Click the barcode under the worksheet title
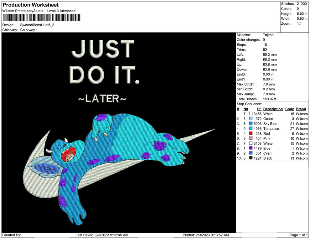This screenshot has height=238, width=310. [x=40, y=17]
